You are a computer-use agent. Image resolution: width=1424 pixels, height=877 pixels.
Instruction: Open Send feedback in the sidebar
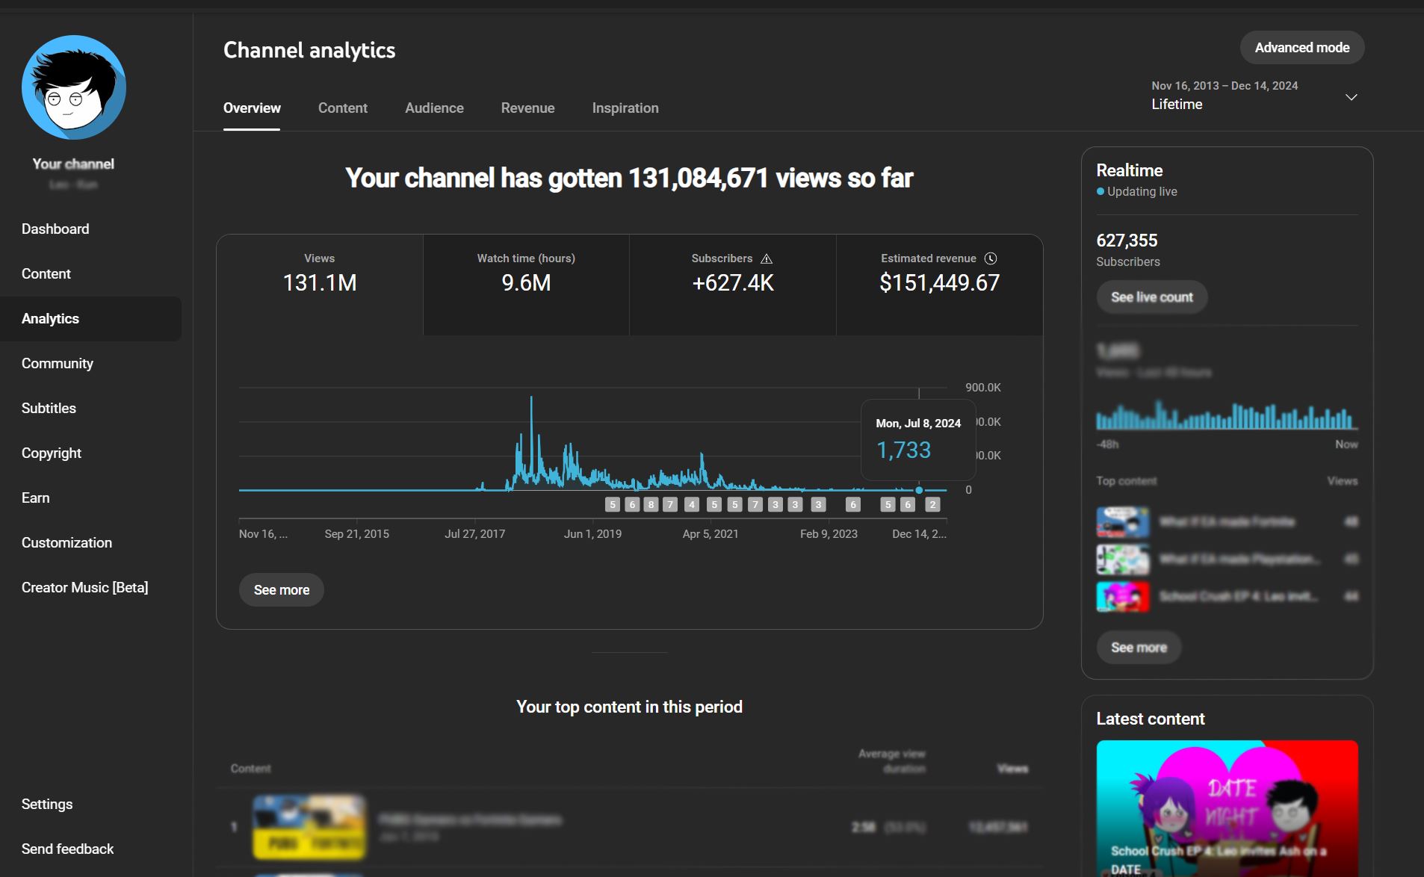(67, 849)
